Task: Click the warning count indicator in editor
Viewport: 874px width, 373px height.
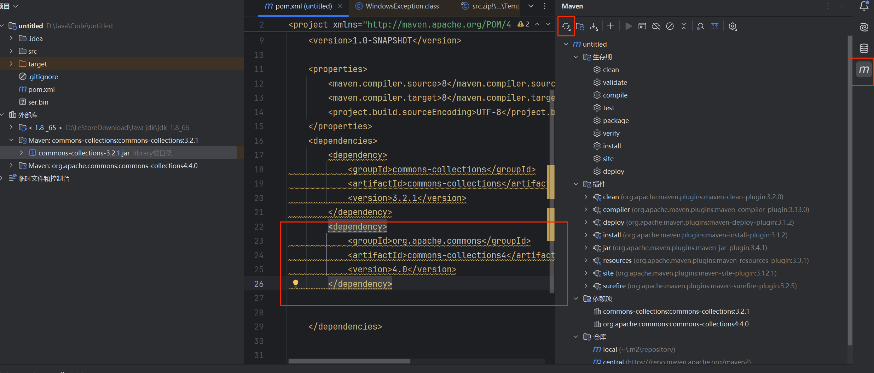Action: point(524,24)
